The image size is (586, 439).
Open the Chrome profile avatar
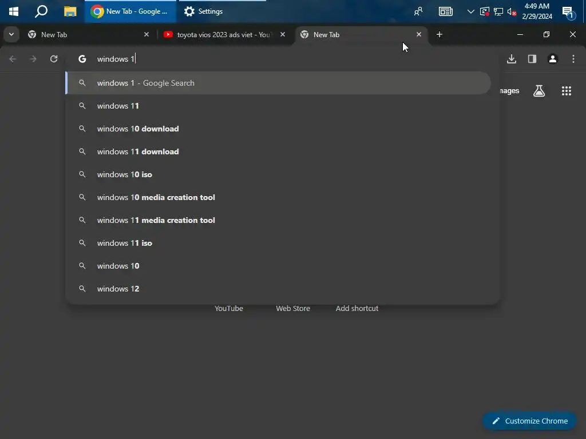click(x=553, y=59)
